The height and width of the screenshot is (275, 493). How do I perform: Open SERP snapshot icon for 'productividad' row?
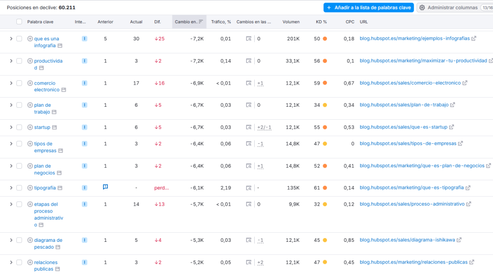pyautogui.click(x=249, y=61)
